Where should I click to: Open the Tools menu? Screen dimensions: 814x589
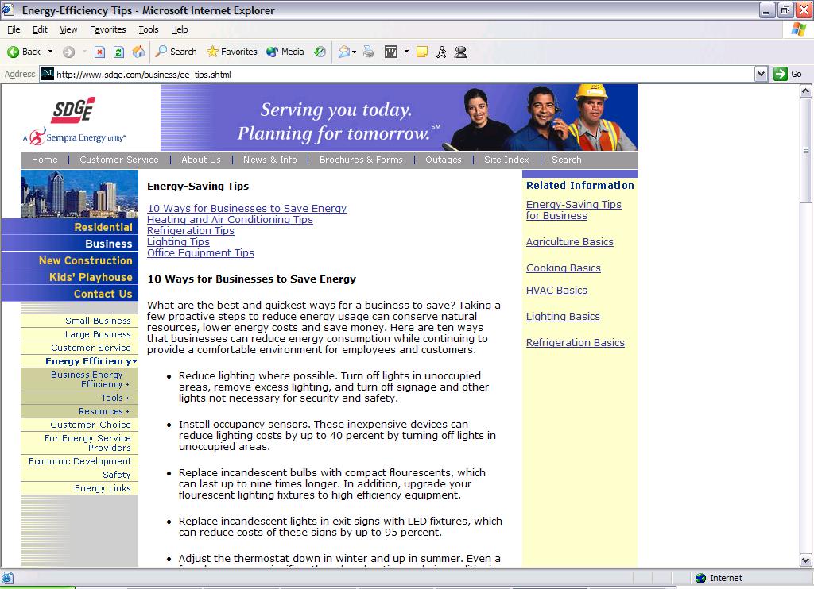(149, 29)
